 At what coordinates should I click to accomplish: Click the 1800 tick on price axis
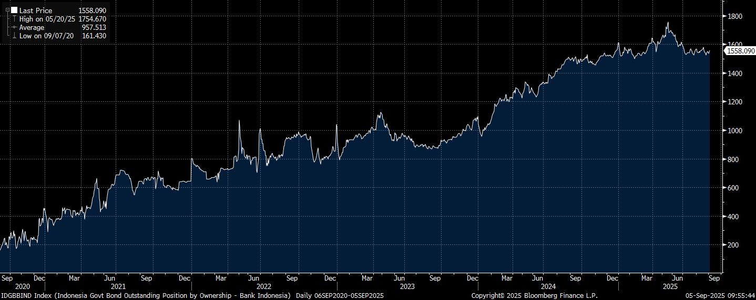coord(735,17)
